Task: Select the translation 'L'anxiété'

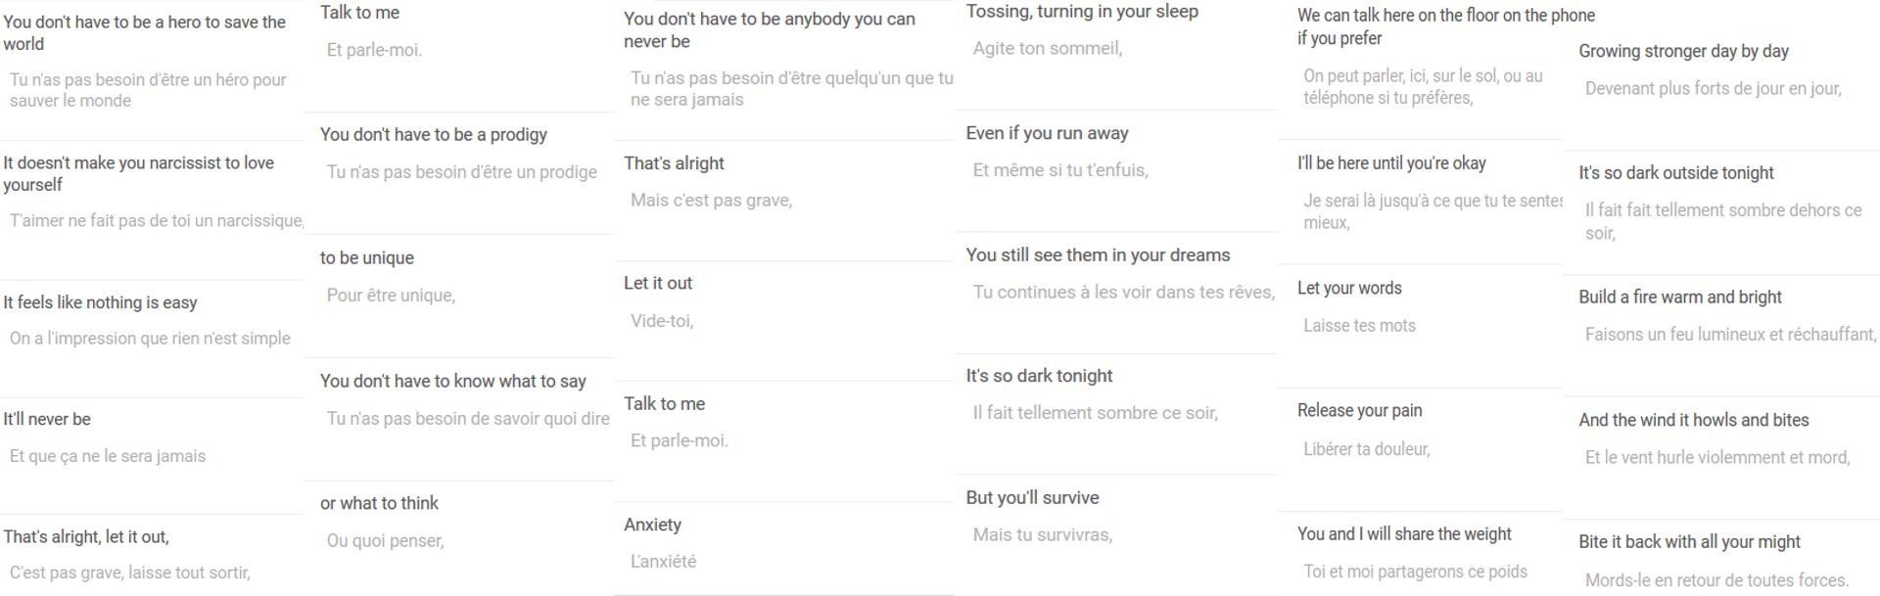Action: [663, 562]
